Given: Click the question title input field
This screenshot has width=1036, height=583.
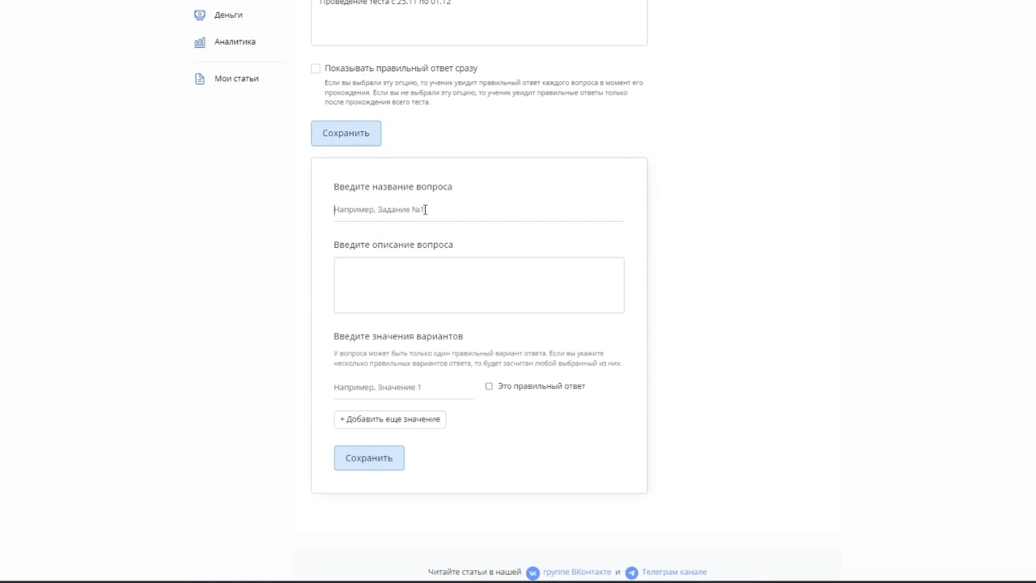Looking at the screenshot, I should tap(453, 209).
